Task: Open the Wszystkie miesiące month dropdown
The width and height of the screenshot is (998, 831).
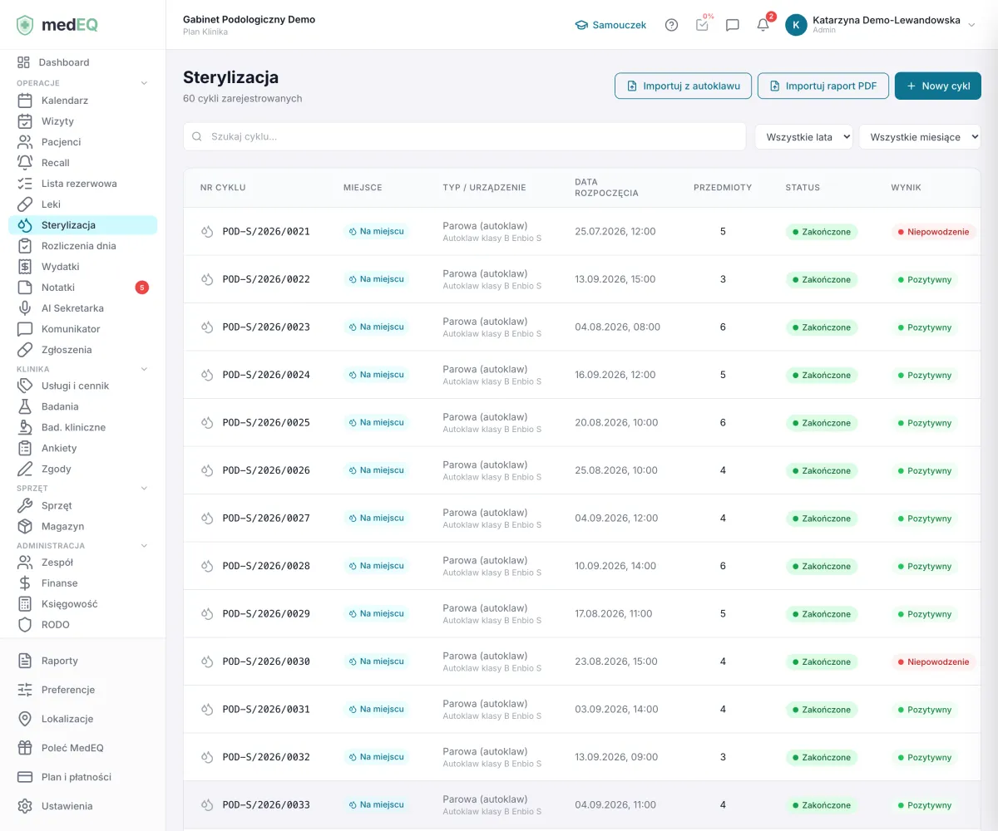Action: (920, 137)
